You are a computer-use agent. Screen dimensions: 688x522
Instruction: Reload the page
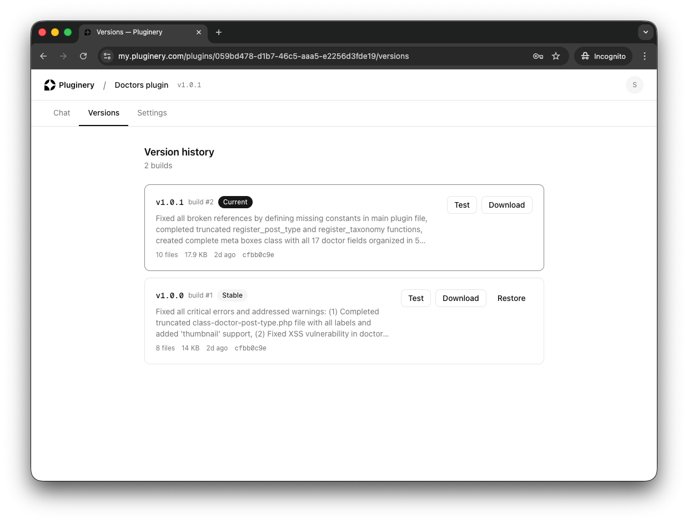click(x=83, y=56)
